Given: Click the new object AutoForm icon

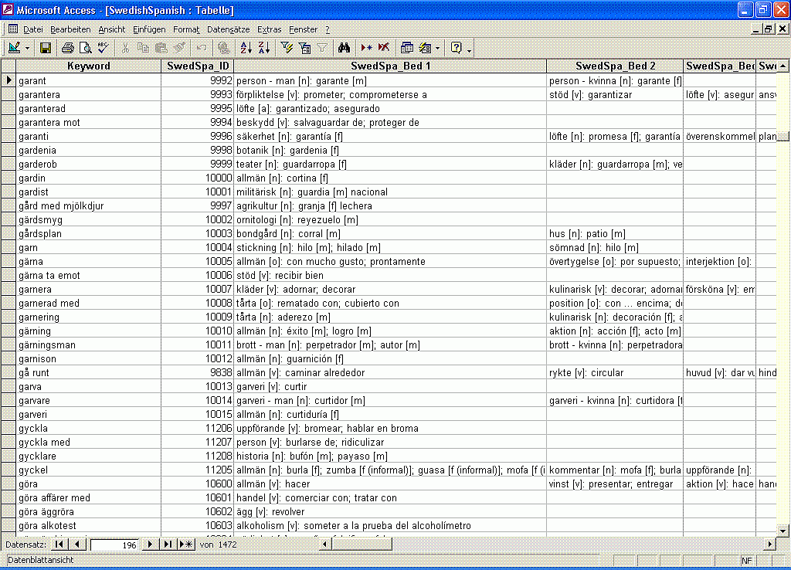Looking at the screenshot, I should (x=426, y=48).
